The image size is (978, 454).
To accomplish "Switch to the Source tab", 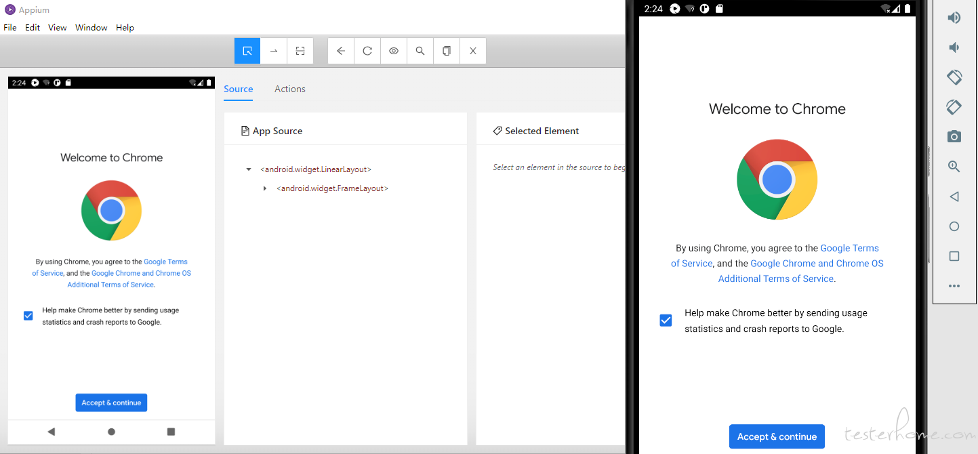I will [x=239, y=89].
